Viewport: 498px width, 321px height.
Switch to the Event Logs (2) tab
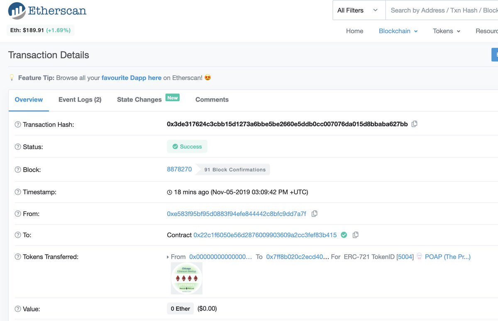click(80, 100)
